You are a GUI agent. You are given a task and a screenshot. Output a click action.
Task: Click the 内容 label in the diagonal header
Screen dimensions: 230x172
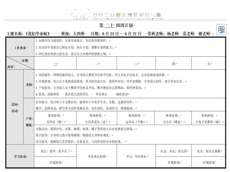tap(11, 67)
